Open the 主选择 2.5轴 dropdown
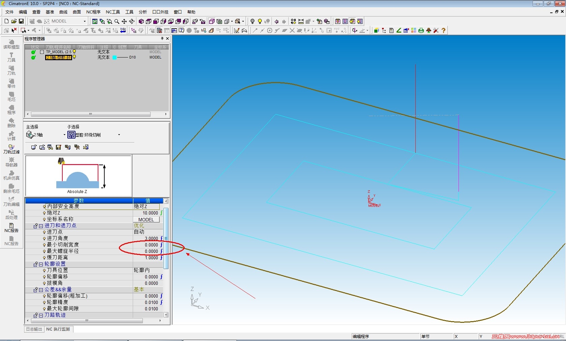The image size is (566, 341). (64, 135)
